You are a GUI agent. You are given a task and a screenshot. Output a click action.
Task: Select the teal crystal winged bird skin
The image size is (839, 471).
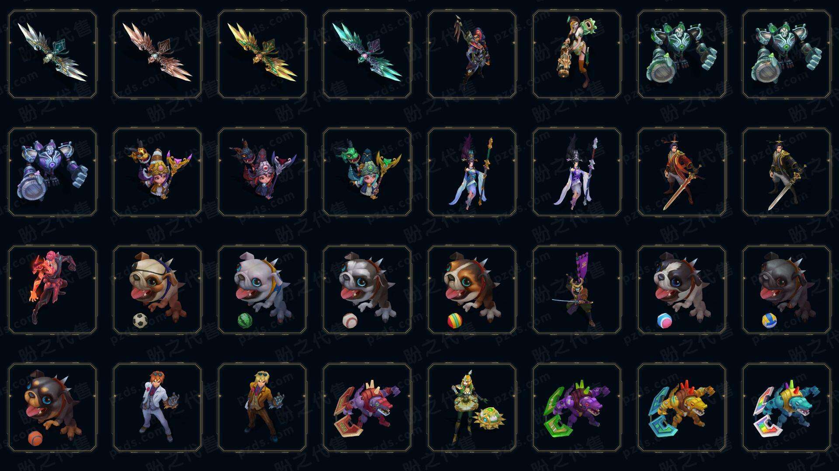[367, 55]
